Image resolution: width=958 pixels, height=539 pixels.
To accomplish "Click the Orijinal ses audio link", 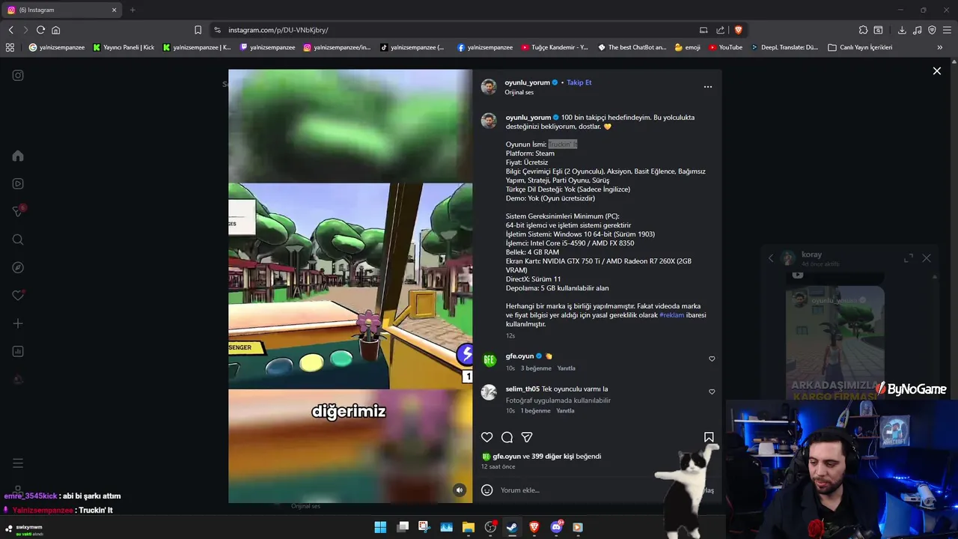I will [519, 92].
